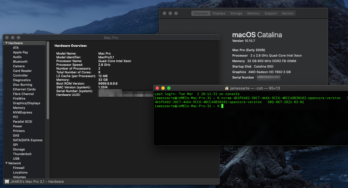Select Thunderbolt in the sidebar list
The width and height of the screenshot is (348, 188).
coord(22,154)
